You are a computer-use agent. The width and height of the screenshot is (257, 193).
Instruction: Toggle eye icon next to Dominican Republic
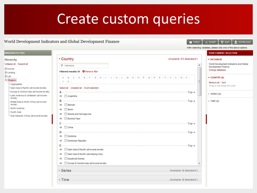coord(61,141)
